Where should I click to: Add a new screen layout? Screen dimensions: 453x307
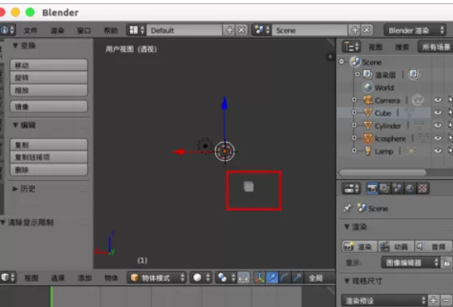coord(230,30)
